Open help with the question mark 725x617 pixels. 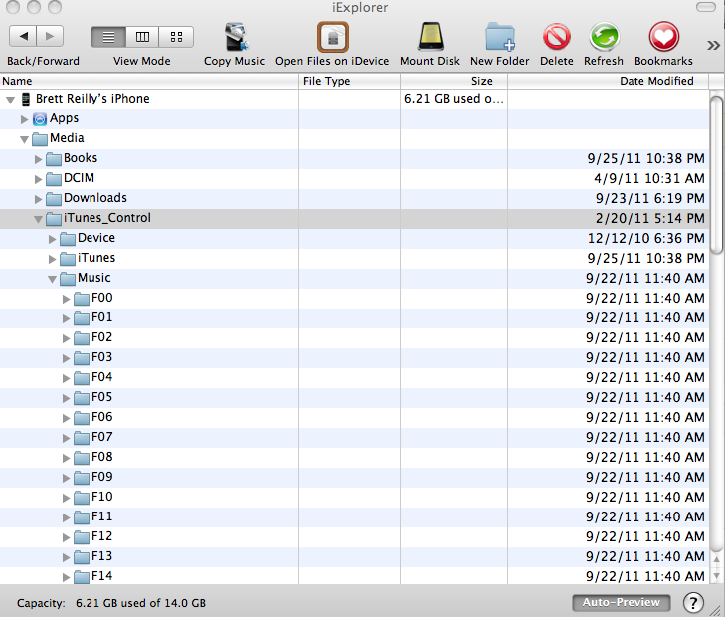coord(693,603)
